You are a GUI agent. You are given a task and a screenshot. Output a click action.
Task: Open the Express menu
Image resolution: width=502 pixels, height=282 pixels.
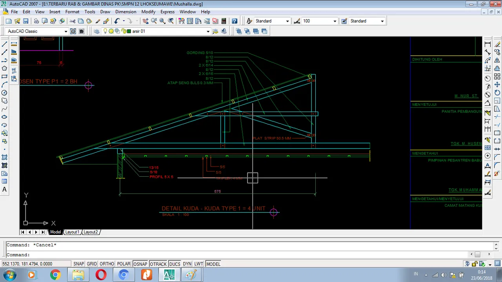tap(167, 12)
